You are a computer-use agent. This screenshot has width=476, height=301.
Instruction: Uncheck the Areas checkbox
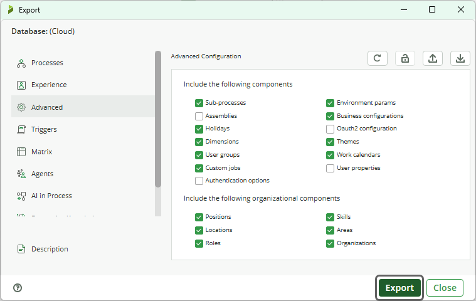click(x=330, y=230)
